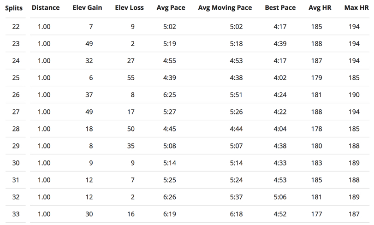Select the 5:06 Best Pace value

pyautogui.click(x=280, y=197)
